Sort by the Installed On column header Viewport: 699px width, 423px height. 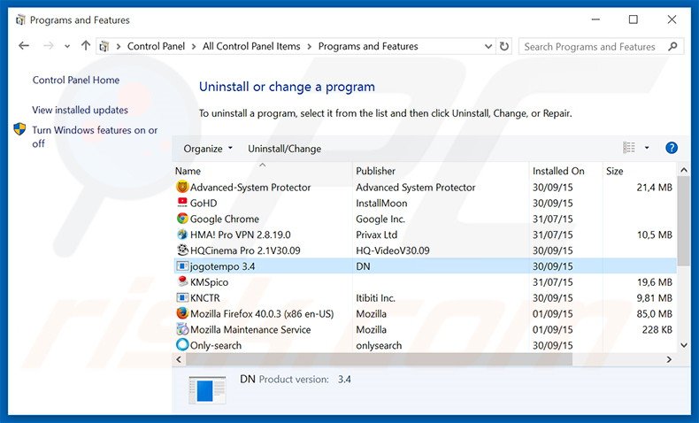pos(565,171)
